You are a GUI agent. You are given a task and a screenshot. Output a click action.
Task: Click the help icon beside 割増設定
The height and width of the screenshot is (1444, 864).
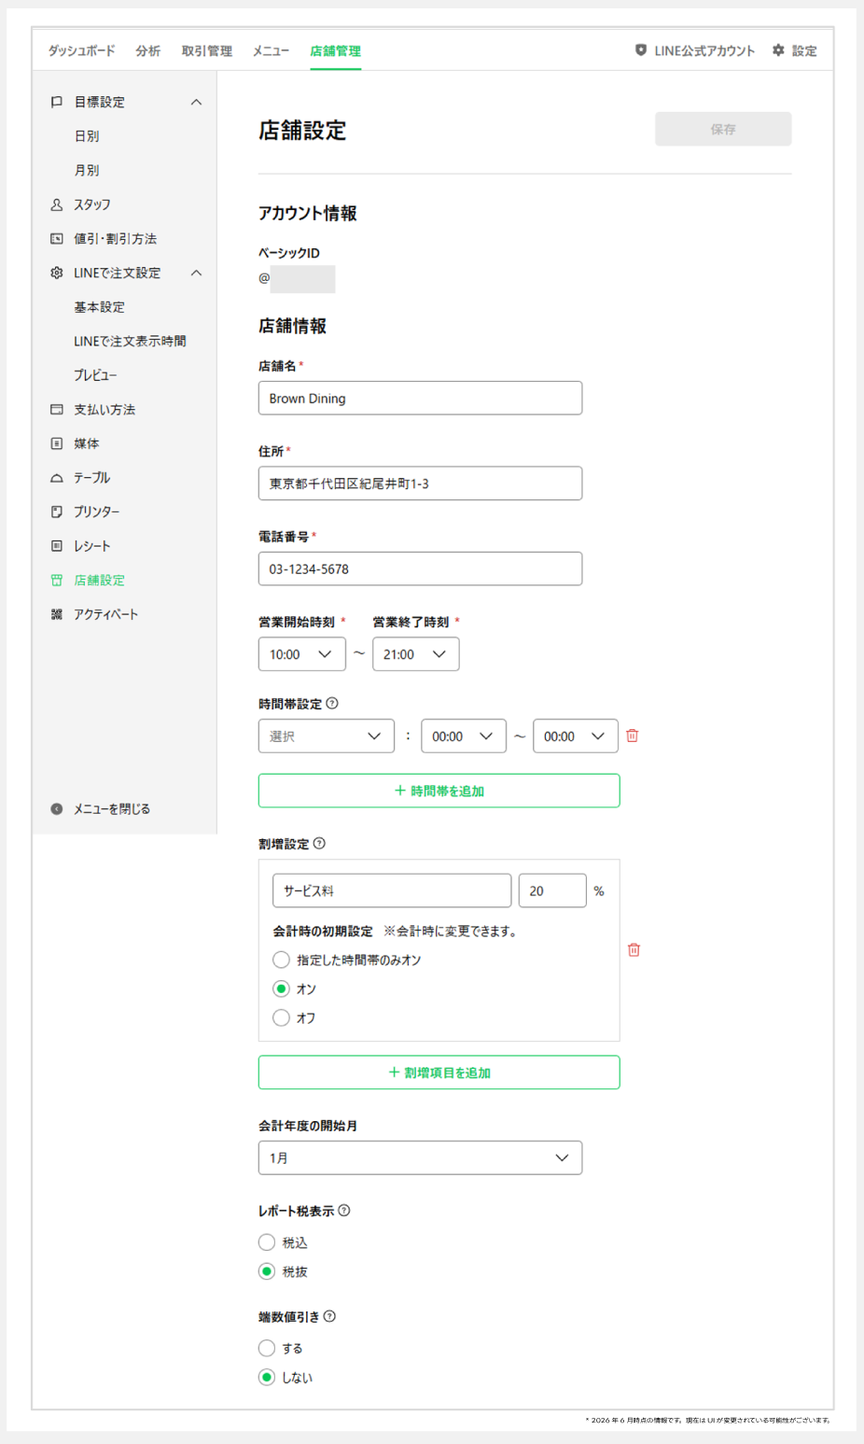click(319, 844)
